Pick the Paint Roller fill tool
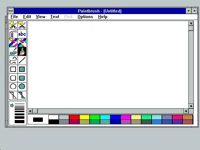The height and width of the screenshot is (150, 200). pyautogui.click(x=13, y=51)
